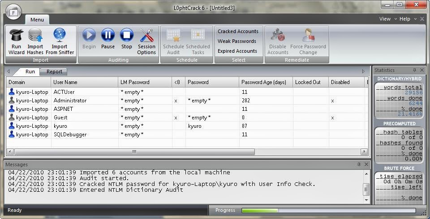Screen dimensions: 430x219
Task: Click password age value 87
Action: pos(244,126)
